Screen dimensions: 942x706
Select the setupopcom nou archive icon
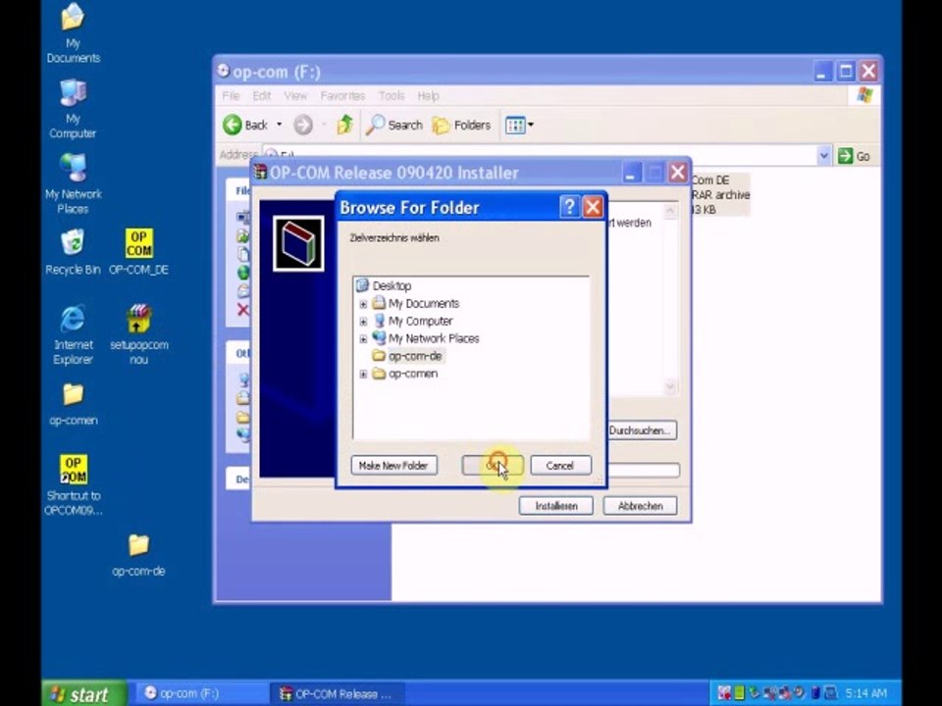pyautogui.click(x=138, y=335)
